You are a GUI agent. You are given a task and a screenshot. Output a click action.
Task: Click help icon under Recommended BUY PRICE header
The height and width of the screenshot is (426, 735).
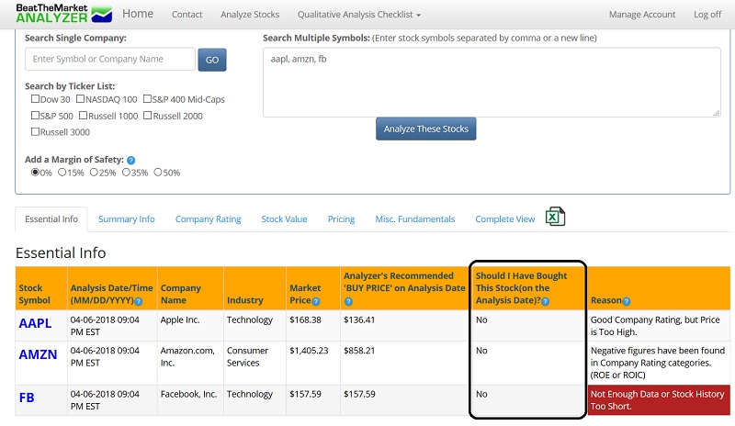tap(348, 301)
